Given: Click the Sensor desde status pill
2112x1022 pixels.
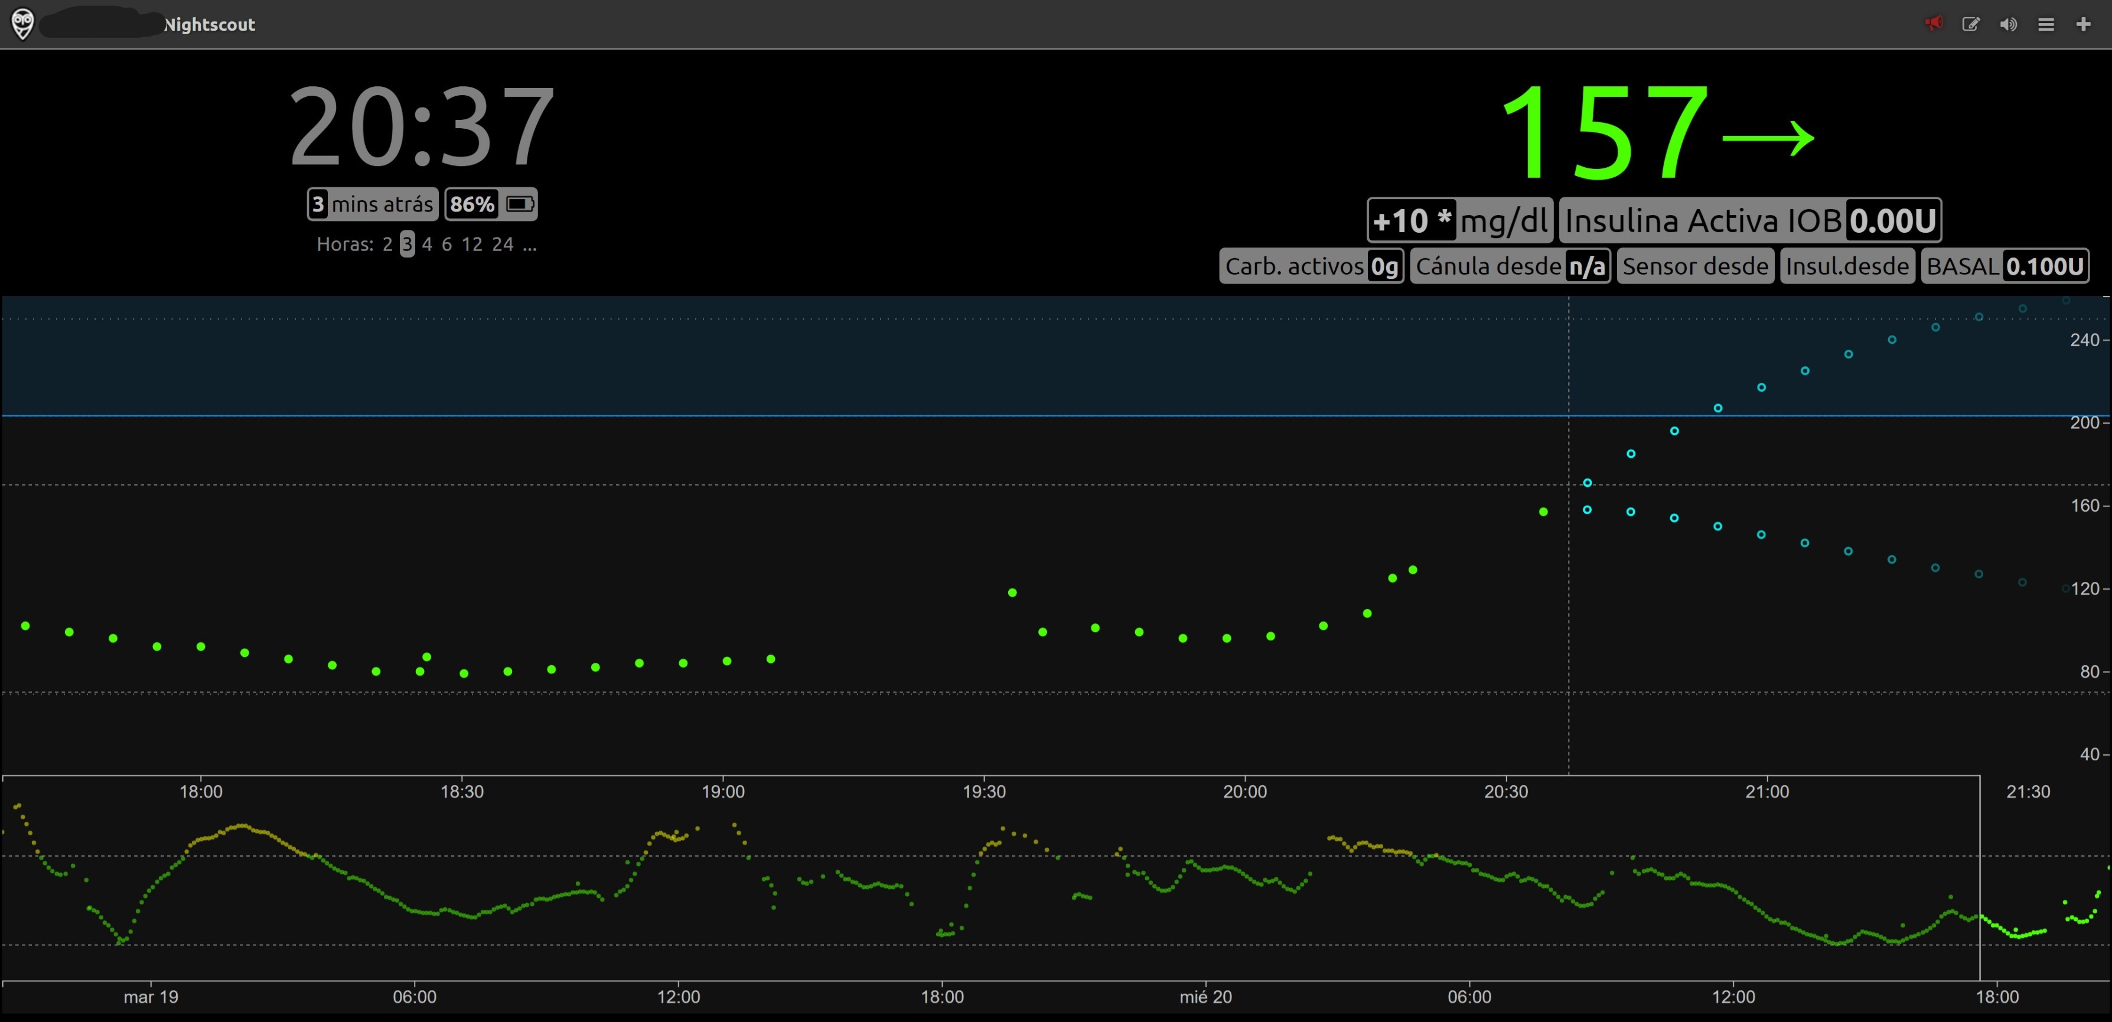Looking at the screenshot, I should click(1694, 266).
